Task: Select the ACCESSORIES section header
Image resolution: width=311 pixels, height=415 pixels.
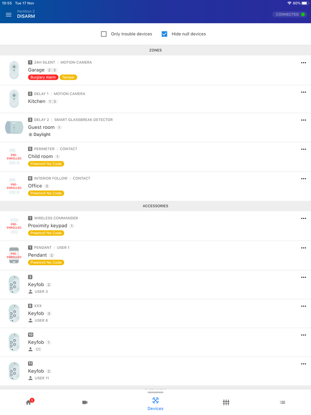Action: pos(155,206)
